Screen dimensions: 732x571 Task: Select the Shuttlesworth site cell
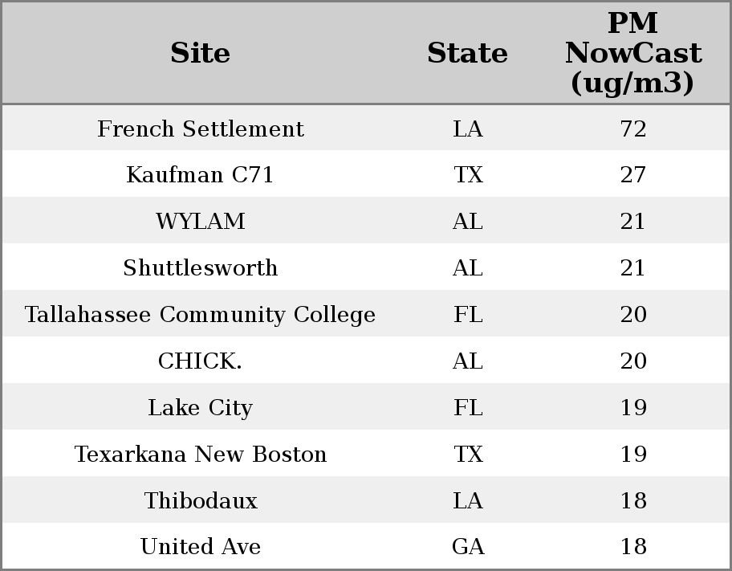(x=201, y=268)
